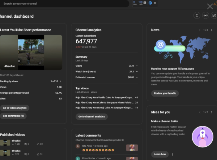This screenshot has height=160, width=217.
Task: Click the blue play extension icon
Action: click(x=149, y=3)
